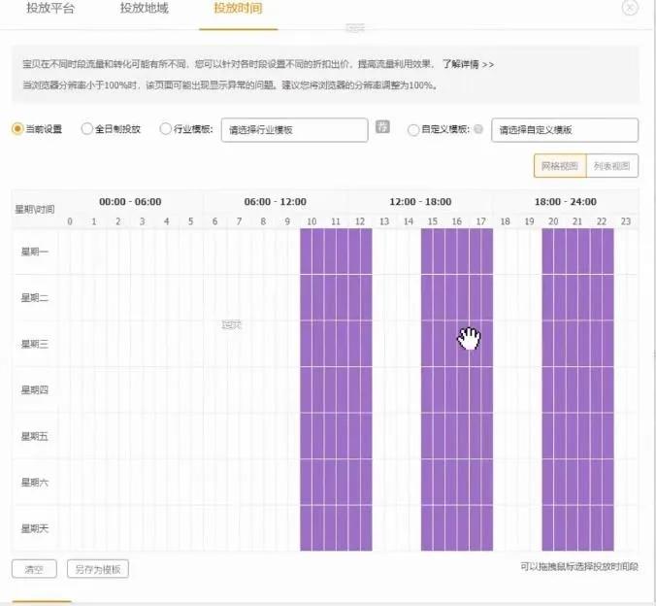Screen dimensions: 656x606
Task: Click the hour 15 column label
Action: tap(433, 221)
